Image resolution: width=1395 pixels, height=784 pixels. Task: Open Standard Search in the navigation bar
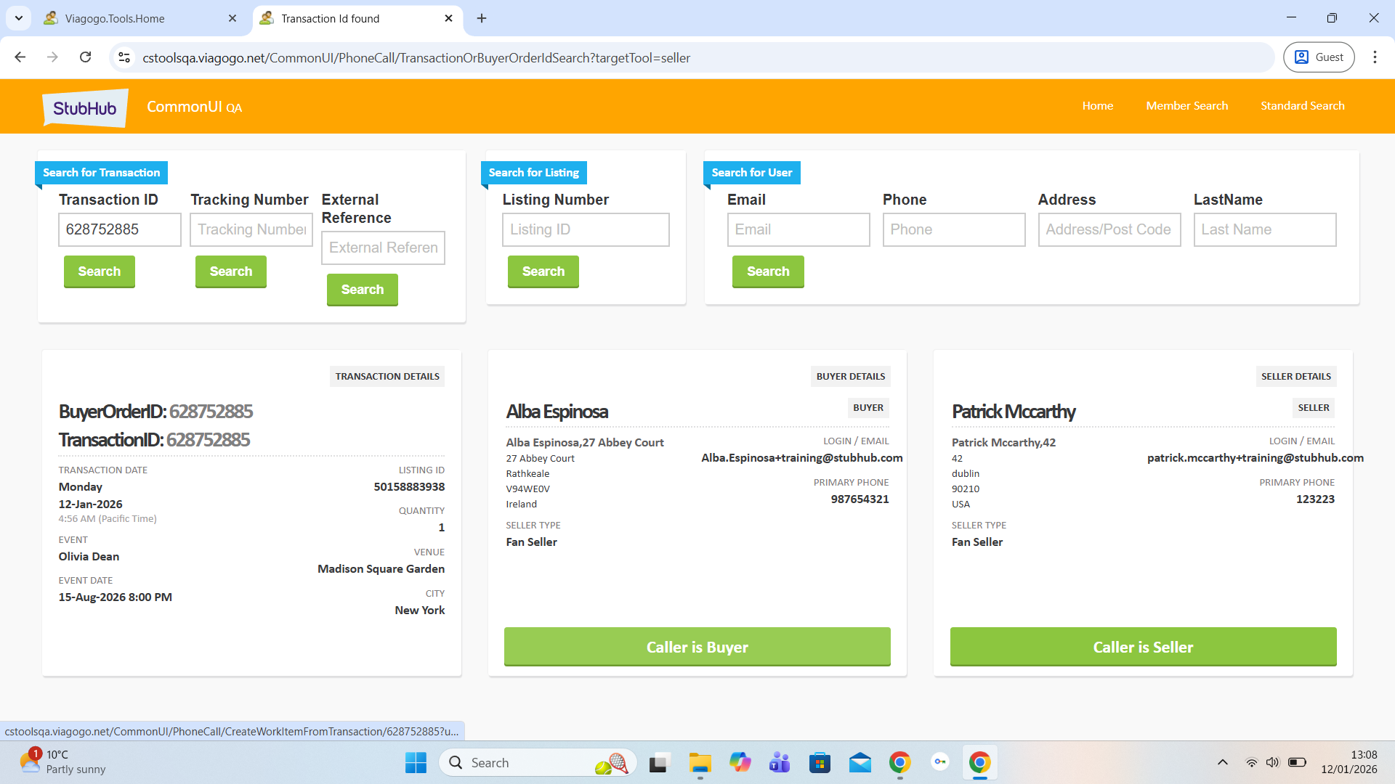point(1302,106)
